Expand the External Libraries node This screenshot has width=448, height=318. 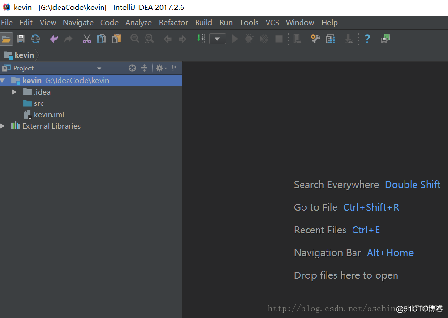[x=3, y=126]
